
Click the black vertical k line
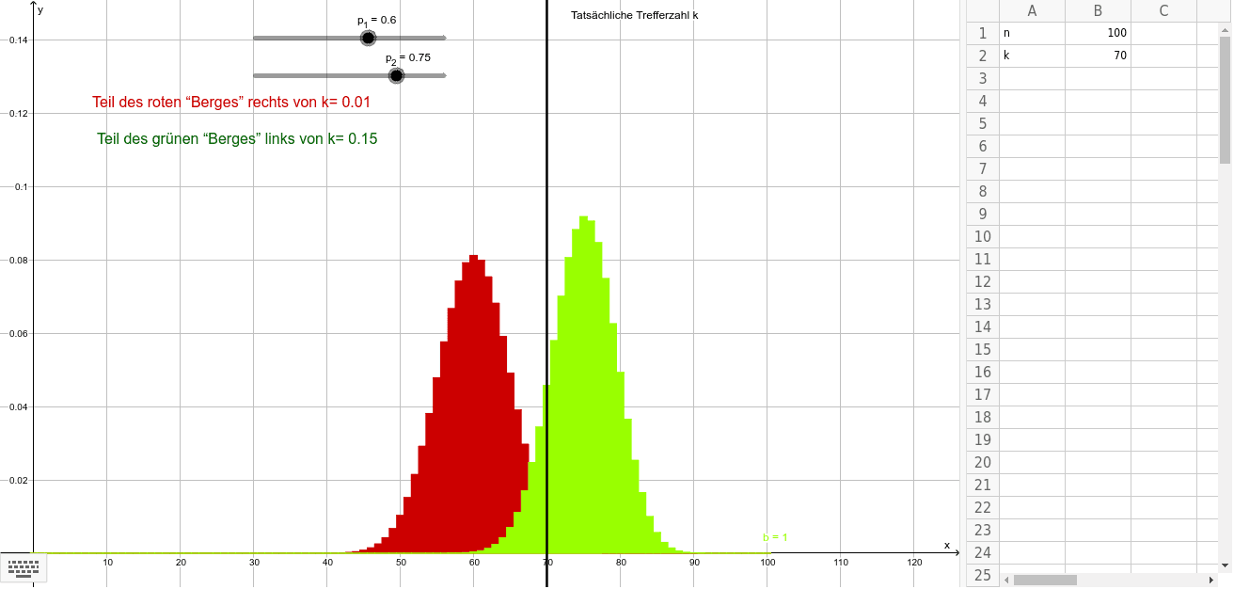546,282
